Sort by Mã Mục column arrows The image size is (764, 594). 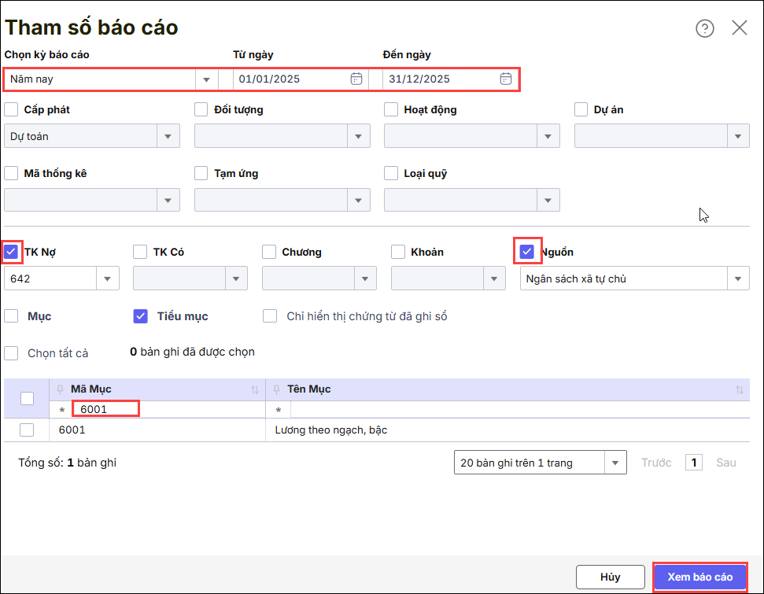254,390
